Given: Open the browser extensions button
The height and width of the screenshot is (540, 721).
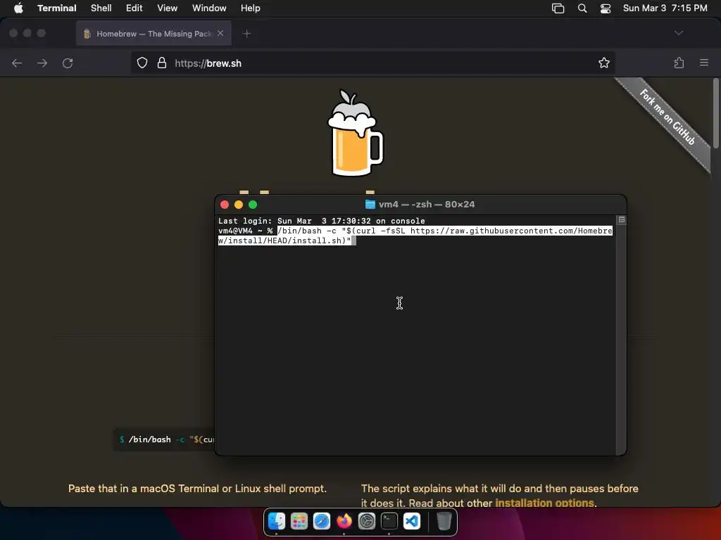Looking at the screenshot, I should 679,63.
